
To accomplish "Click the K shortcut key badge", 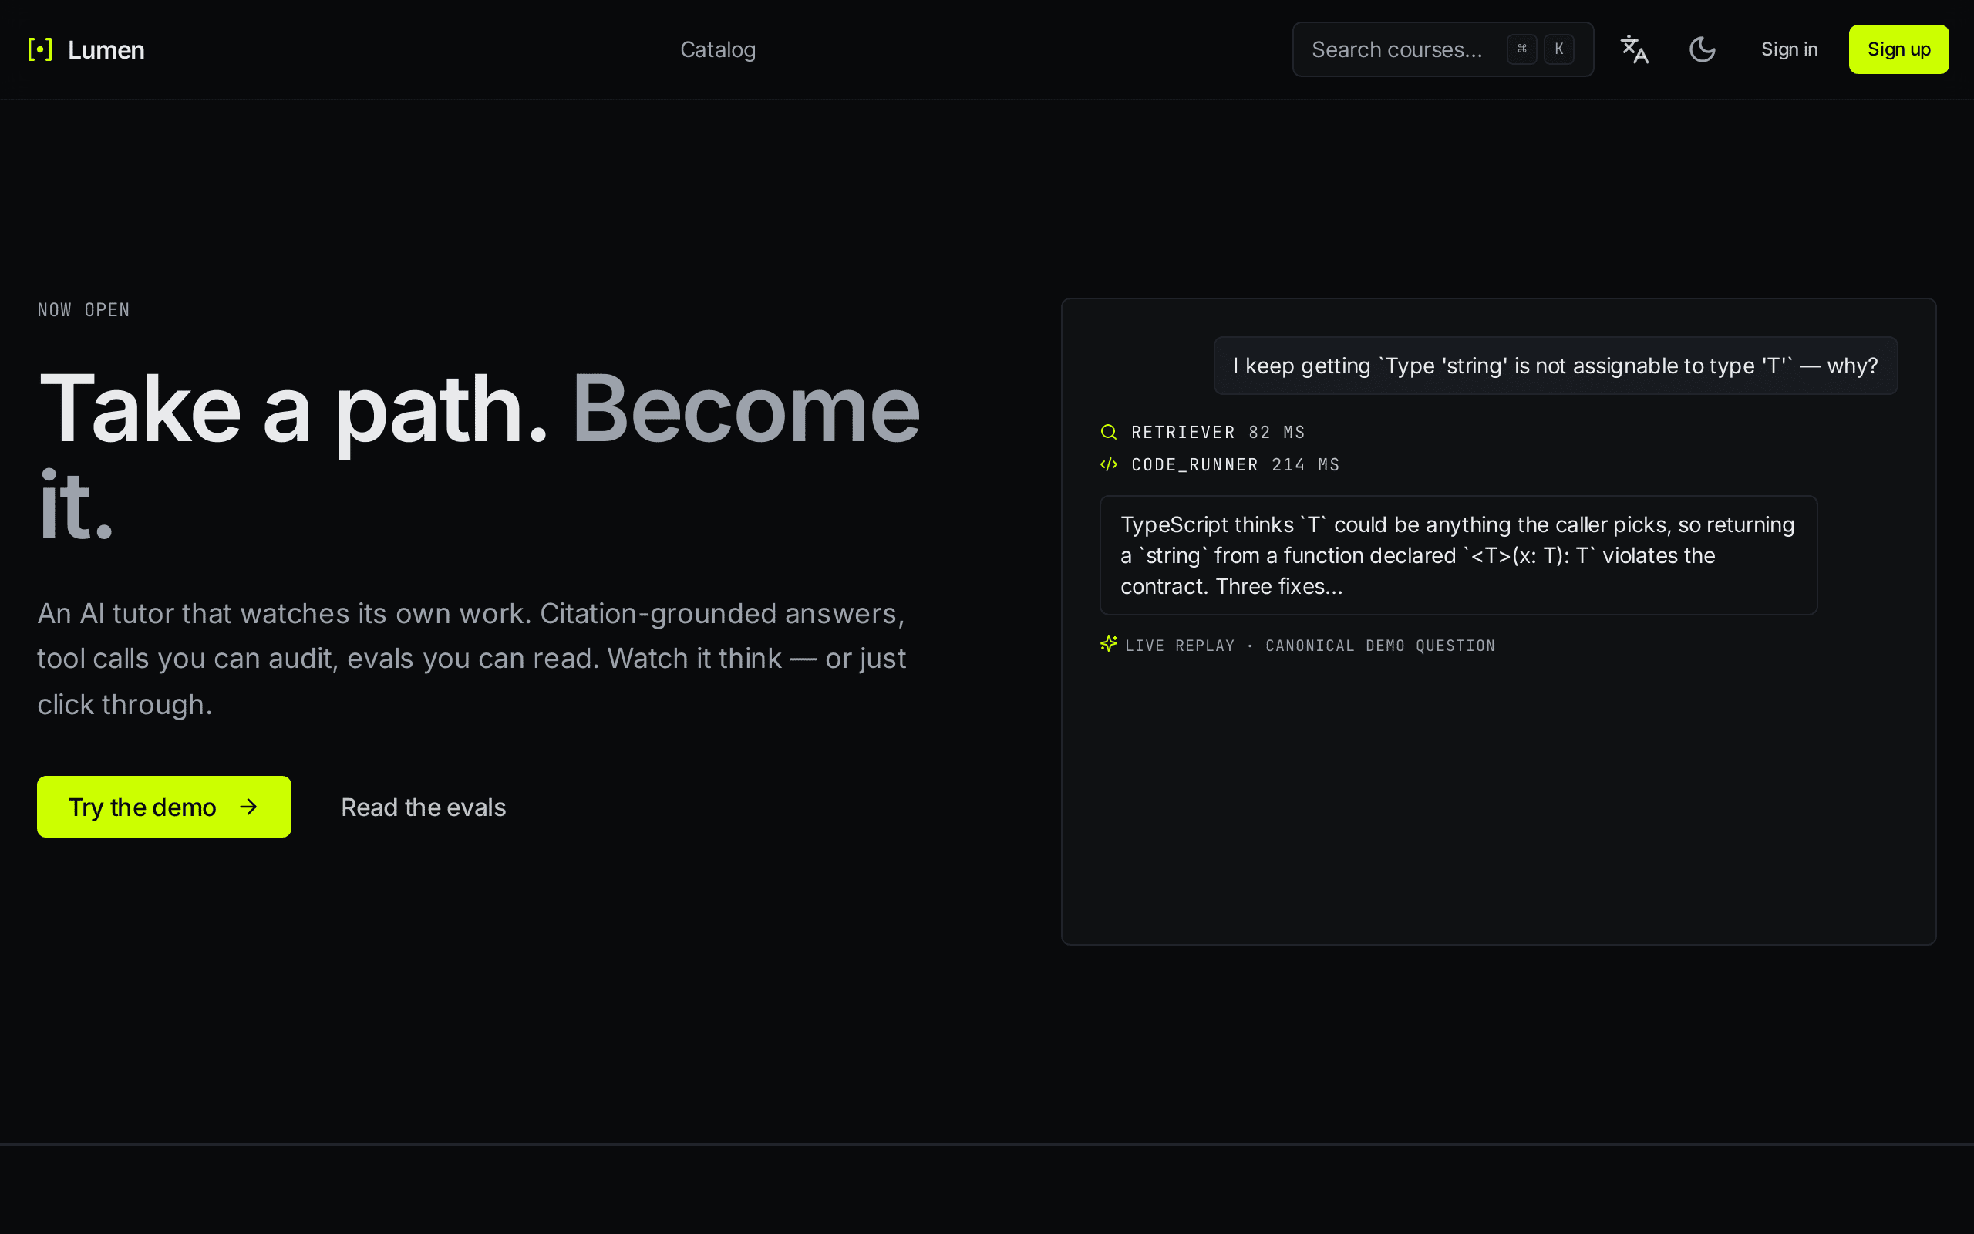I will pos(1559,49).
